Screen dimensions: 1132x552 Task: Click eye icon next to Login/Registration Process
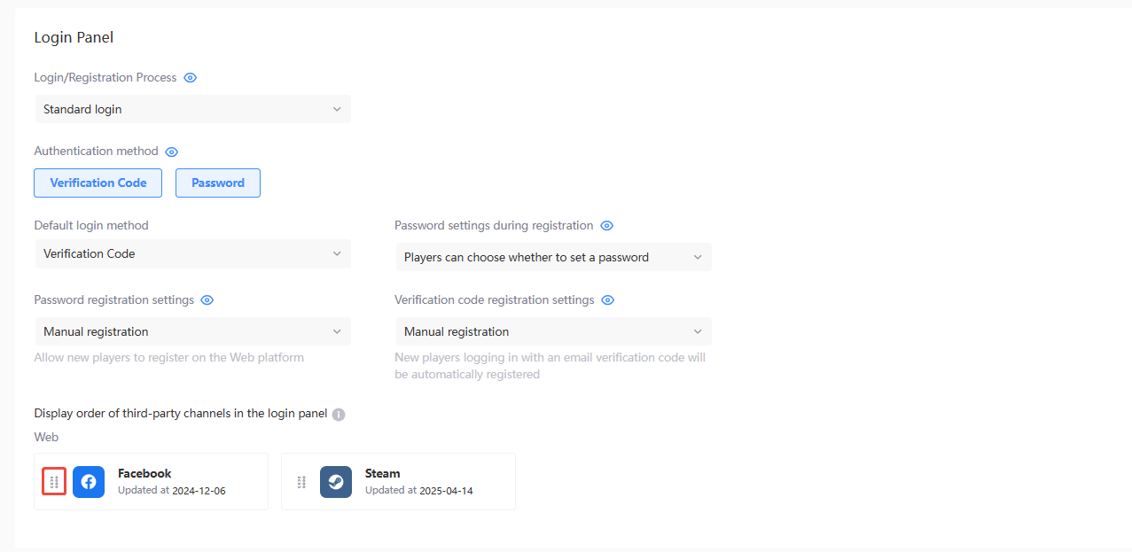pyautogui.click(x=190, y=78)
